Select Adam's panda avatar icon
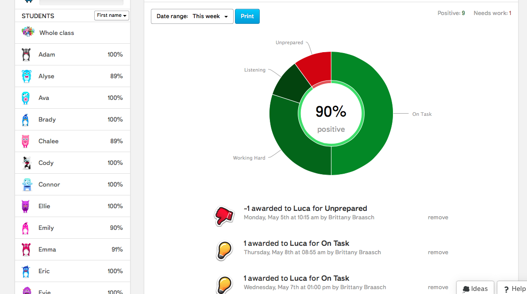The width and height of the screenshot is (527, 294). click(26, 54)
